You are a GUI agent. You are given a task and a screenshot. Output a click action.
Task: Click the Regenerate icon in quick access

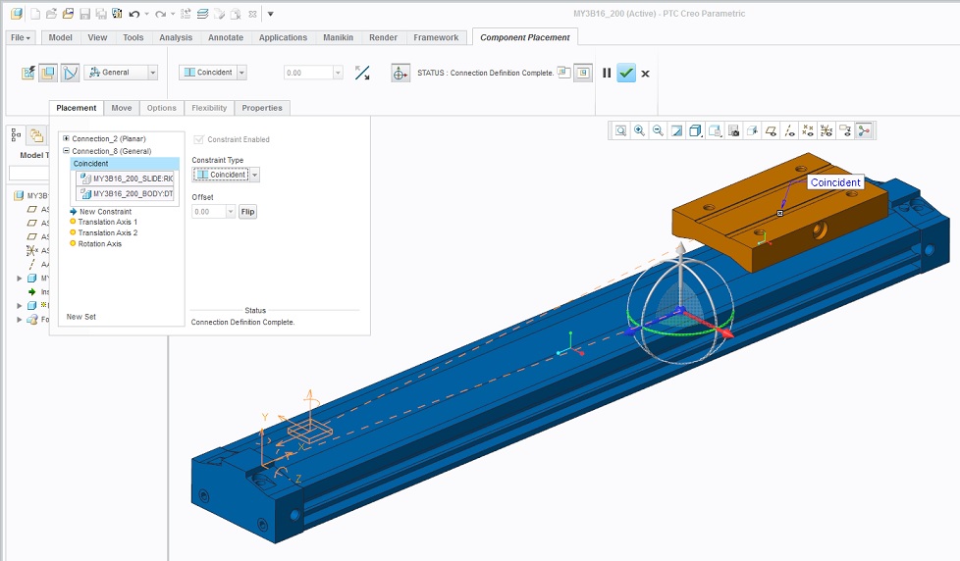tap(186, 14)
